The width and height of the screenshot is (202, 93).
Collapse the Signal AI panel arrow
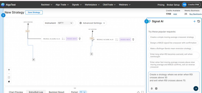point(146,21)
